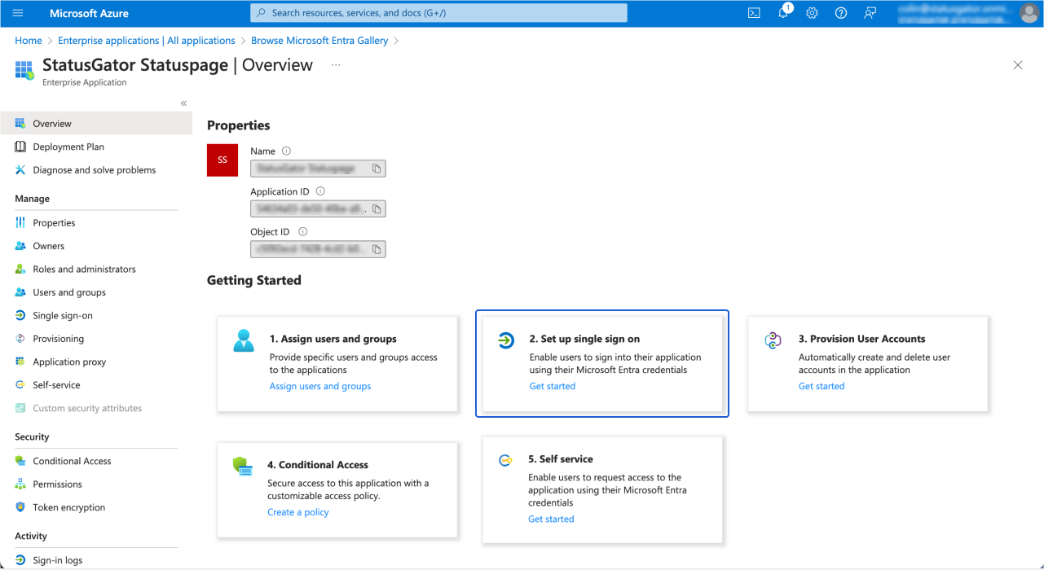1044x570 pixels.
Task: Open the help question mark menu
Action: pos(841,13)
